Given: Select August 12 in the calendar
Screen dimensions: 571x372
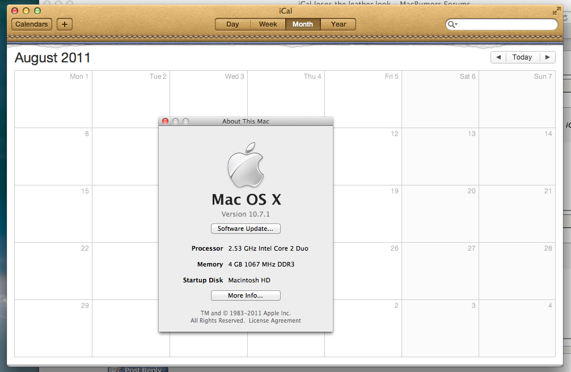Looking at the screenshot, I should coord(367,157).
